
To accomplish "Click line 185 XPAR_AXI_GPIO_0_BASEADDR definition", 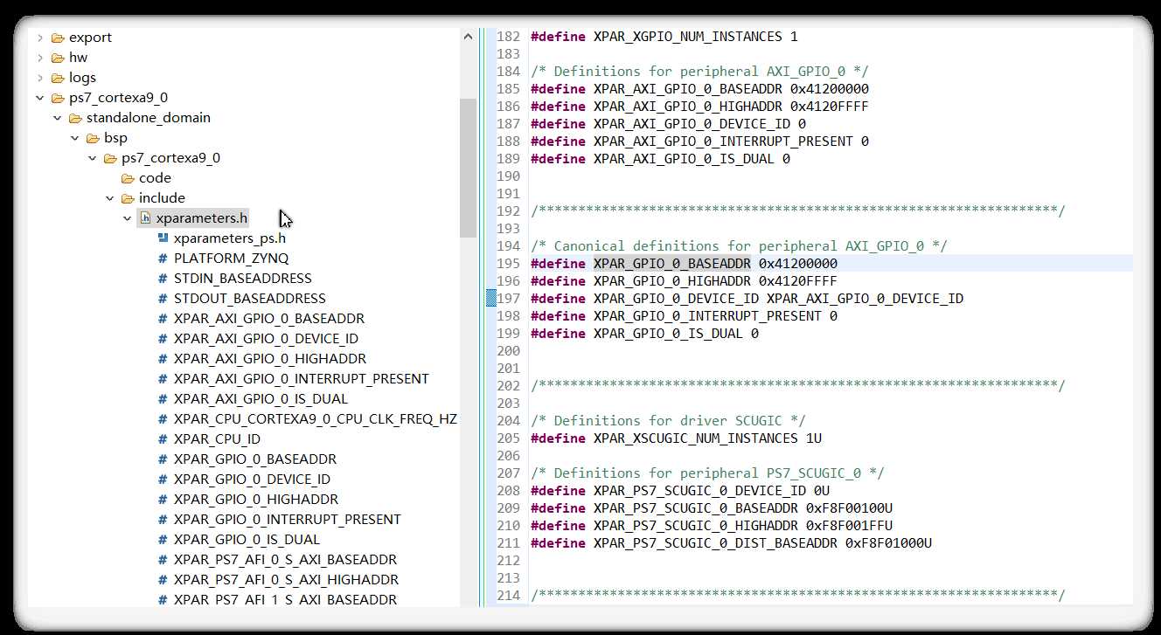I will [x=687, y=89].
